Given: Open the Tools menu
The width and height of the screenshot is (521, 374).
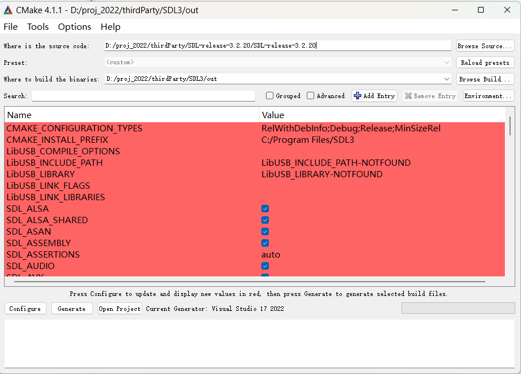Looking at the screenshot, I should pos(38,26).
